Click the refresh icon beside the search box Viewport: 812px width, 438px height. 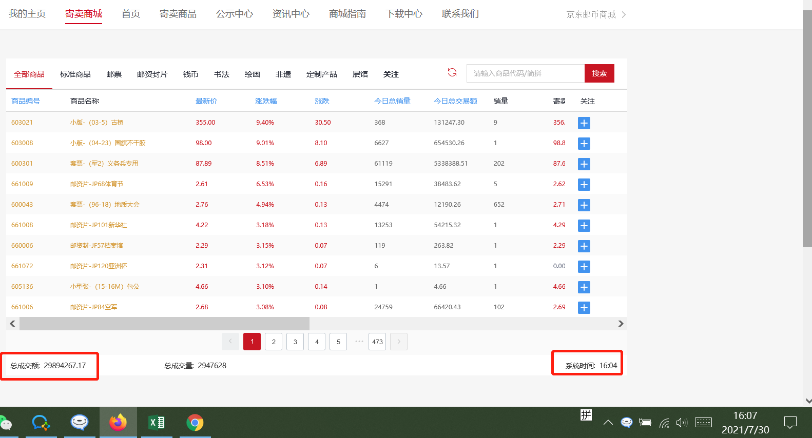pos(452,73)
